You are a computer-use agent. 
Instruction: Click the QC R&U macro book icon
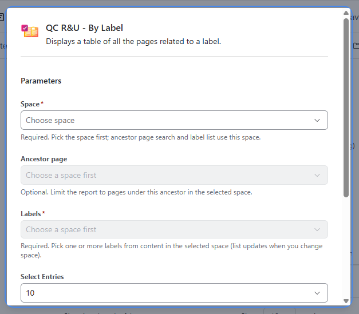tap(30, 31)
